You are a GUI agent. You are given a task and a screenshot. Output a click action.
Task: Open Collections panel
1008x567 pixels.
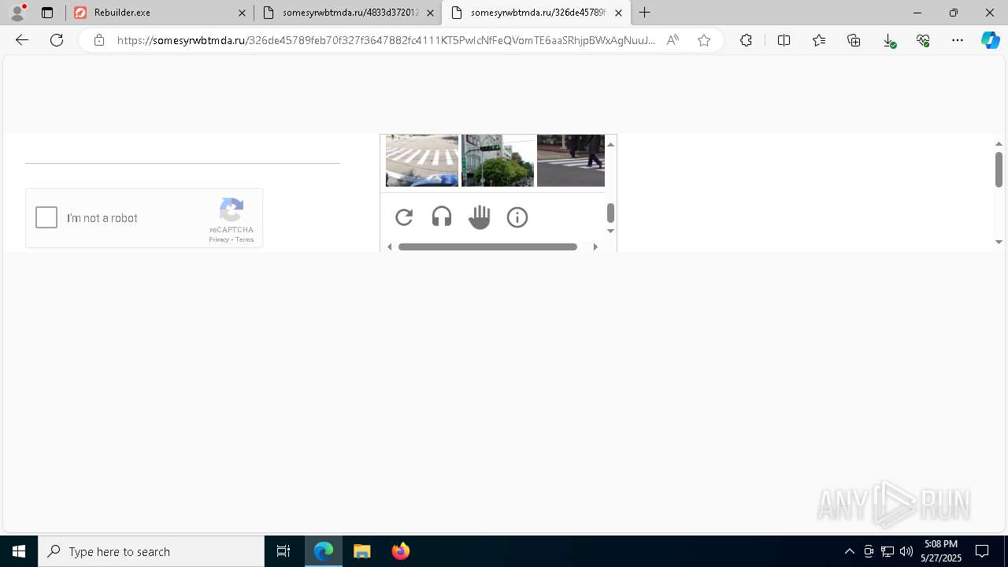click(854, 40)
